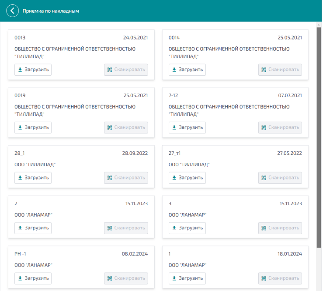Click the scrollbar up arrow

click(319, 25)
